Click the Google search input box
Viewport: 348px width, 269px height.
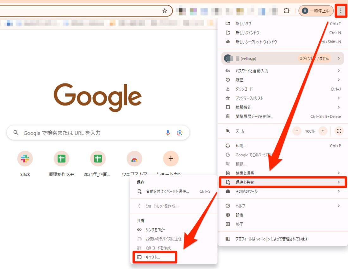pos(98,133)
